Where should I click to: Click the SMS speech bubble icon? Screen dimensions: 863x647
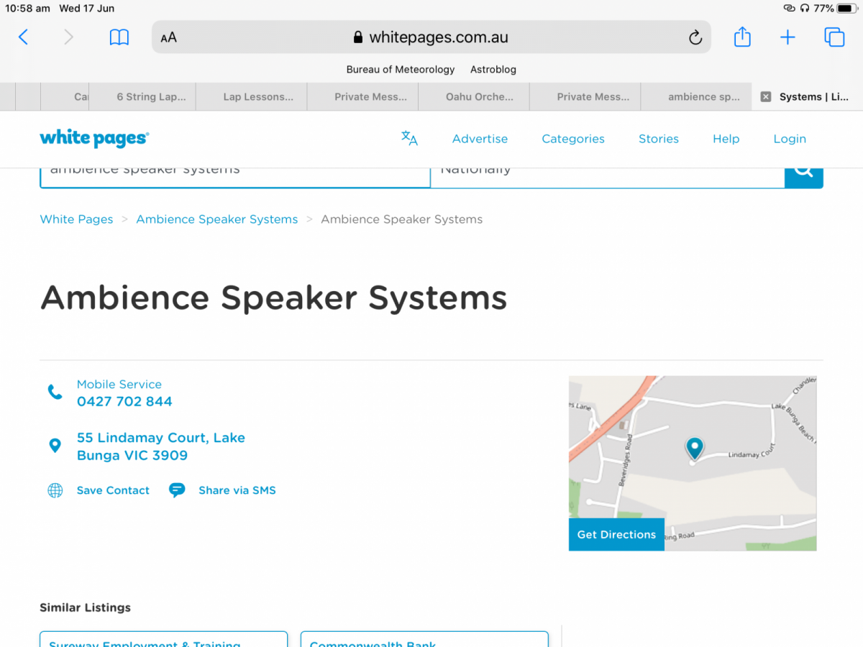pyautogui.click(x=177, y=490)
